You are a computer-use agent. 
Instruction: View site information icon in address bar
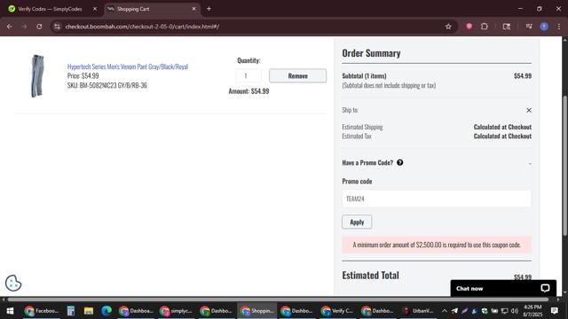pos(57,27)
